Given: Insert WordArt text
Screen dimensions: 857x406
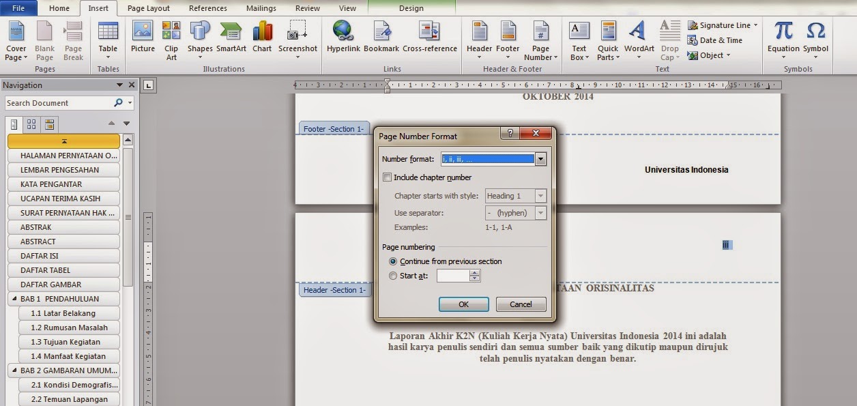Looking at the screenshot, I should [639, 41].
